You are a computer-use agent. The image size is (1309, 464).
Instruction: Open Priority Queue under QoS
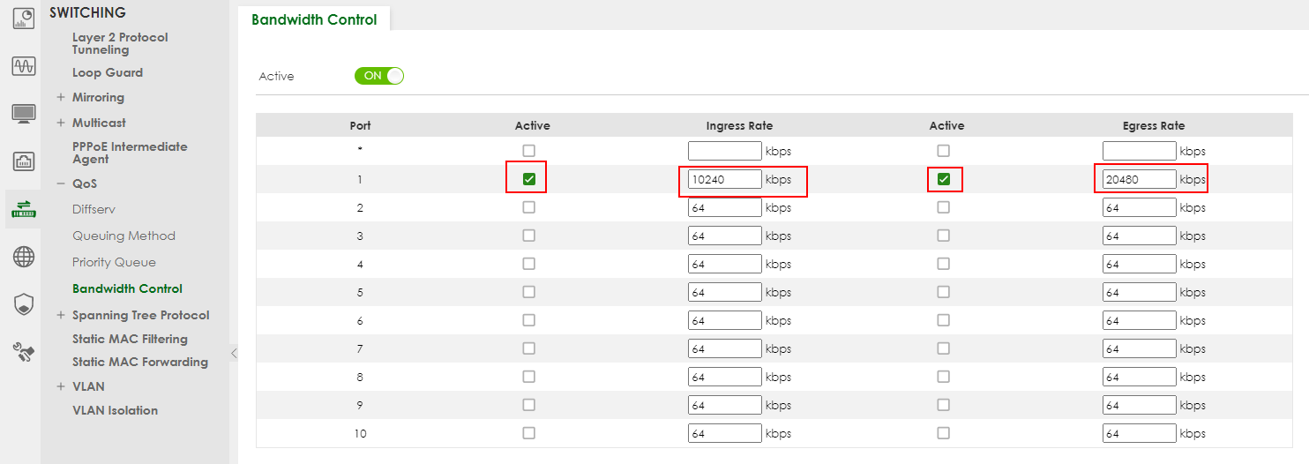coord(114,262)
